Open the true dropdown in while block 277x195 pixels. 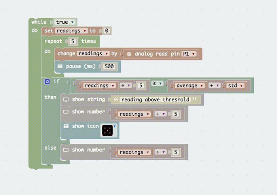click(65, 22)
